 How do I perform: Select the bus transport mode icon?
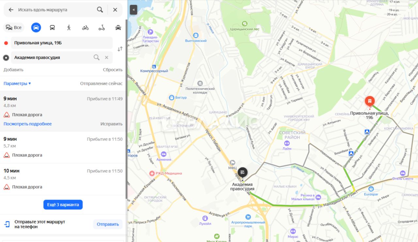point(52,27)
